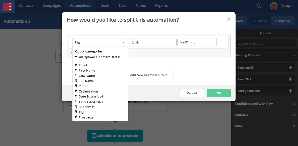Close the split automation dialog
The width and height of the screenshot is (298, 146).
pyautogui.click(x=229, y=19)
